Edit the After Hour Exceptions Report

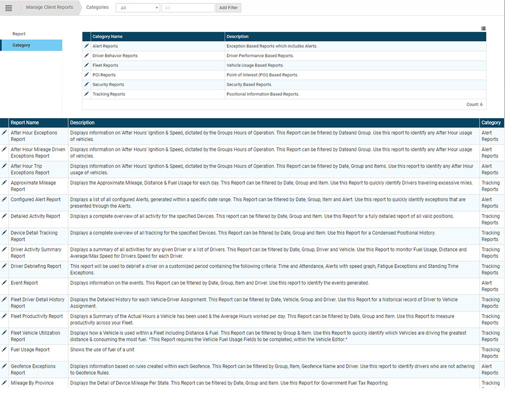click(3, 133)
